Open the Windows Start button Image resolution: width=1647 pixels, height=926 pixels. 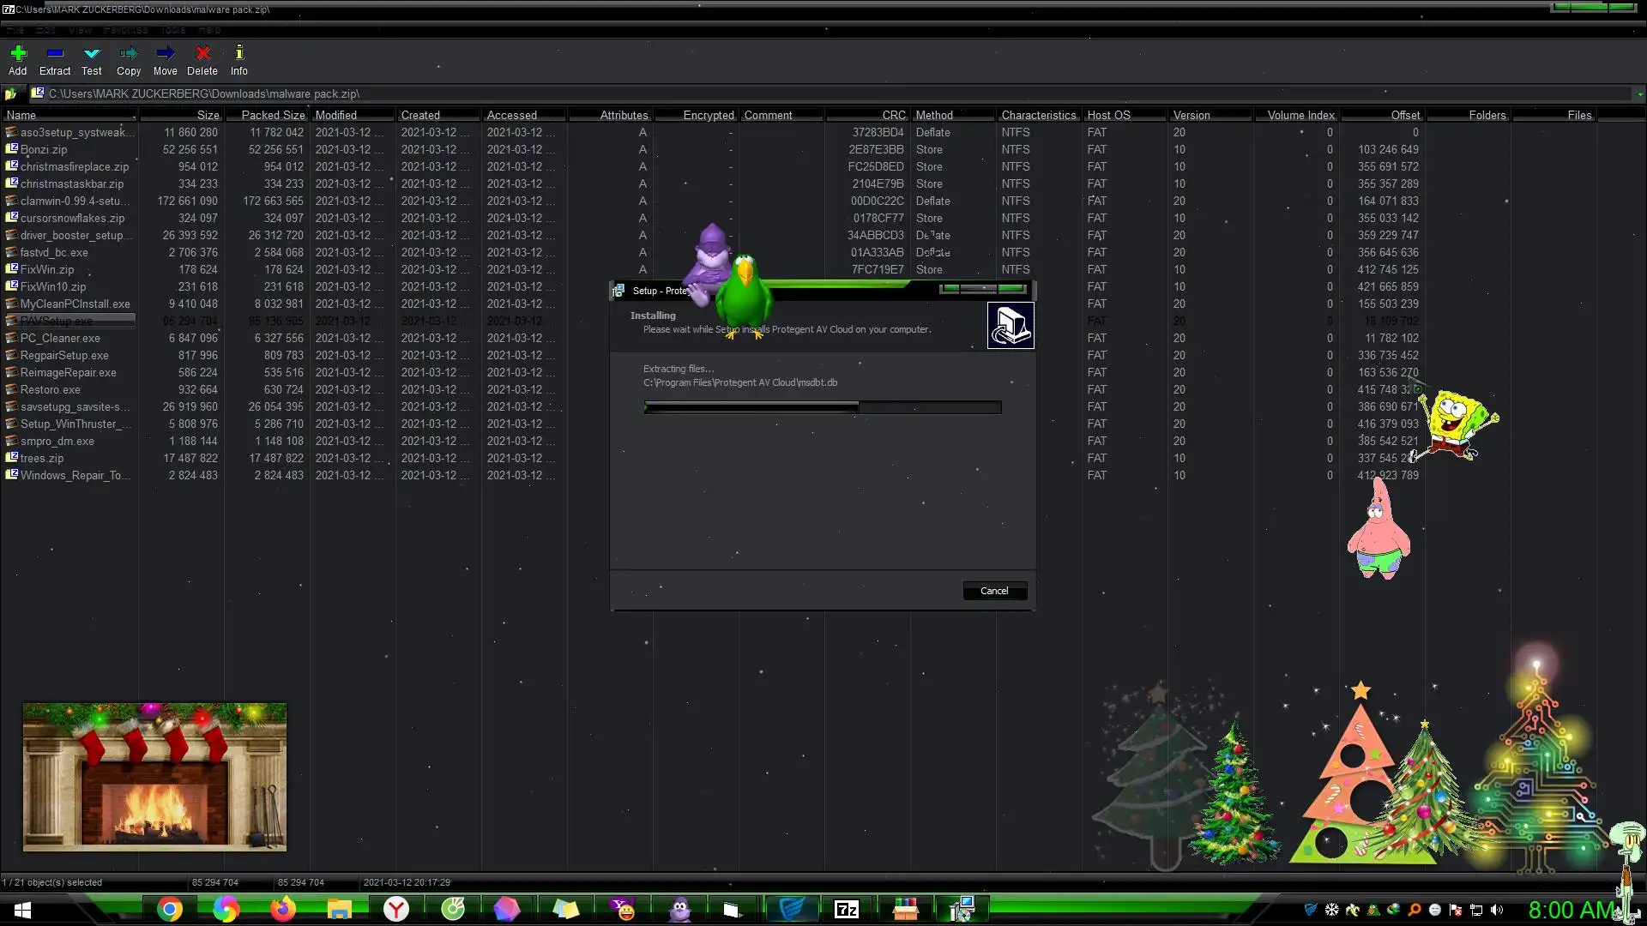[x=23, y=910]
